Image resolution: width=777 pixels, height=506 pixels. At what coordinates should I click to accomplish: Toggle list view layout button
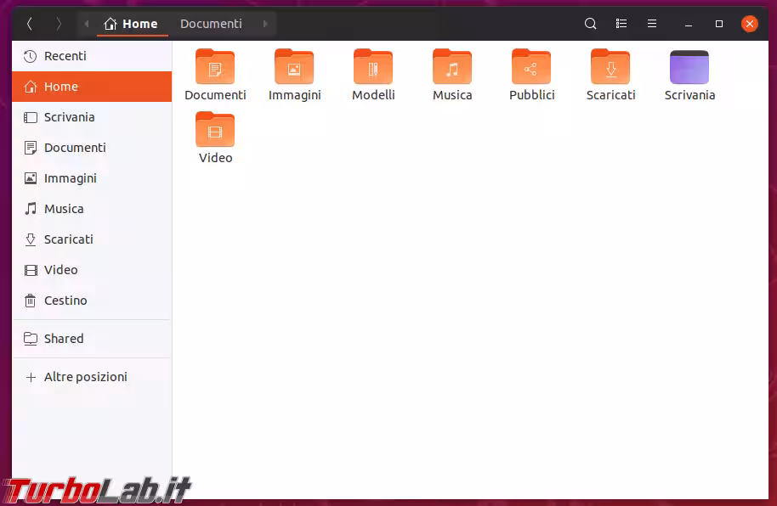pyautogui.click(x=621, y=24)
